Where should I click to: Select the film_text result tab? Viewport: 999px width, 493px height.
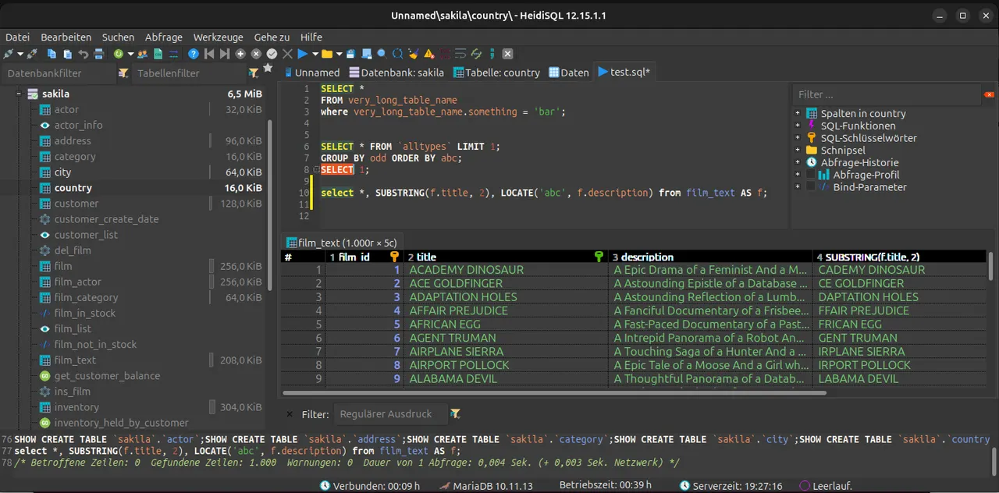(x=341, y=243)
